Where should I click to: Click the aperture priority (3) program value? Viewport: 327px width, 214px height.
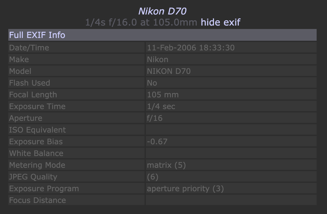click(x=185, y=188)
